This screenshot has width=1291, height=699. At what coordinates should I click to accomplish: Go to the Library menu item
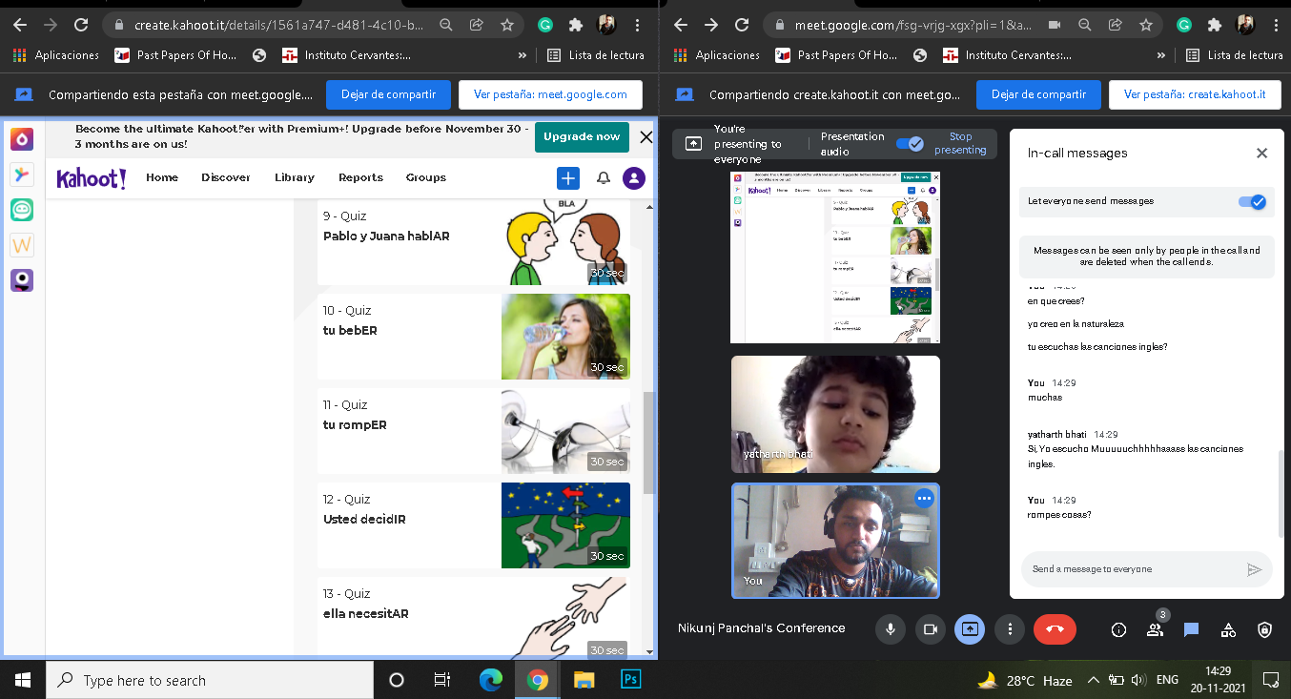tap(294, 177)
